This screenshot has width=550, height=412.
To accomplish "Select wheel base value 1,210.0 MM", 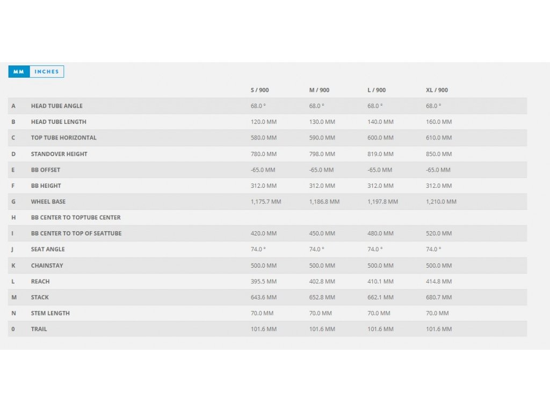I will [x=441, y=202].
